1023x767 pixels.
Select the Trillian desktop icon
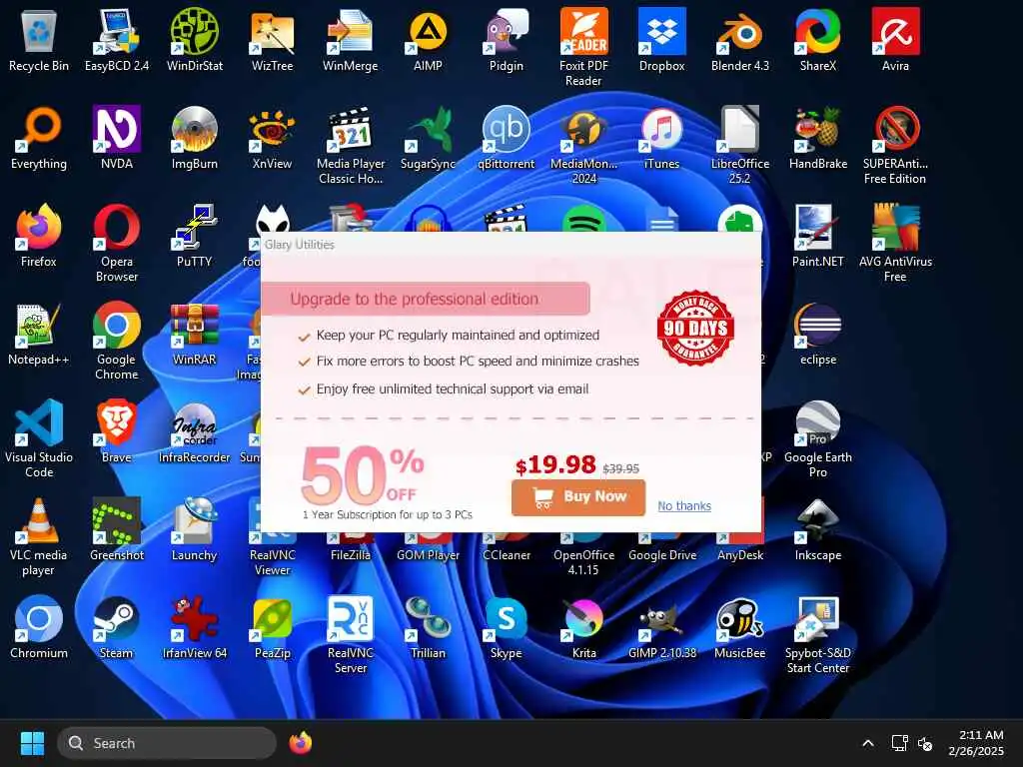click(x=428, y=627)
